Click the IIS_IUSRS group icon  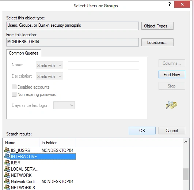tap(7, 150)
